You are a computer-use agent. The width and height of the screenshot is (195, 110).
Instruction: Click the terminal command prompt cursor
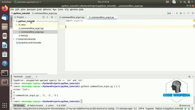click(x=81, y=101)
